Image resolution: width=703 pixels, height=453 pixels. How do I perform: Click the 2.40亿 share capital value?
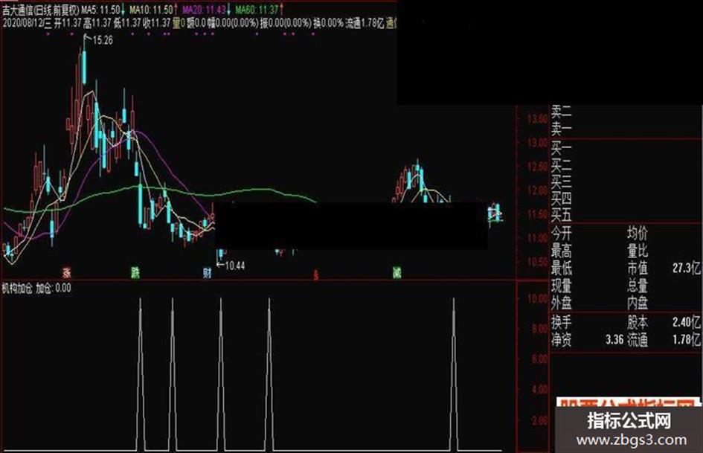pyautogui.click(x=686, y=322)
